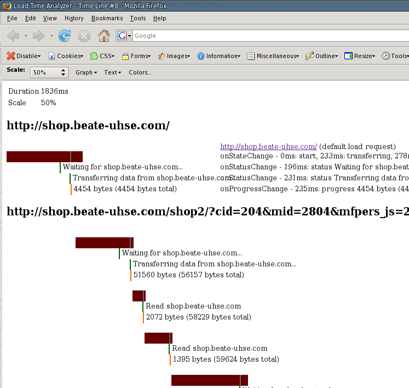This screenshot has width=409, height=388.
Task: Open the Google search engine selector
Action: [124, 36]
